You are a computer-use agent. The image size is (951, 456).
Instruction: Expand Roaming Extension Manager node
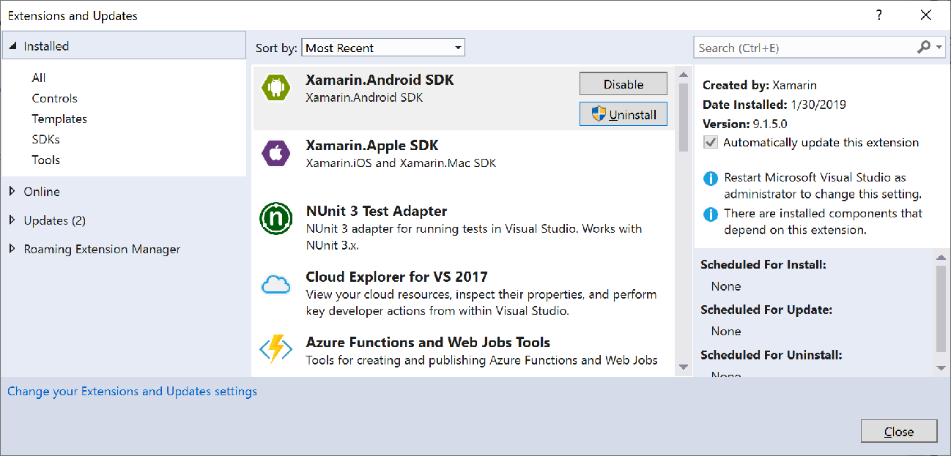click(x=12, y=249)
